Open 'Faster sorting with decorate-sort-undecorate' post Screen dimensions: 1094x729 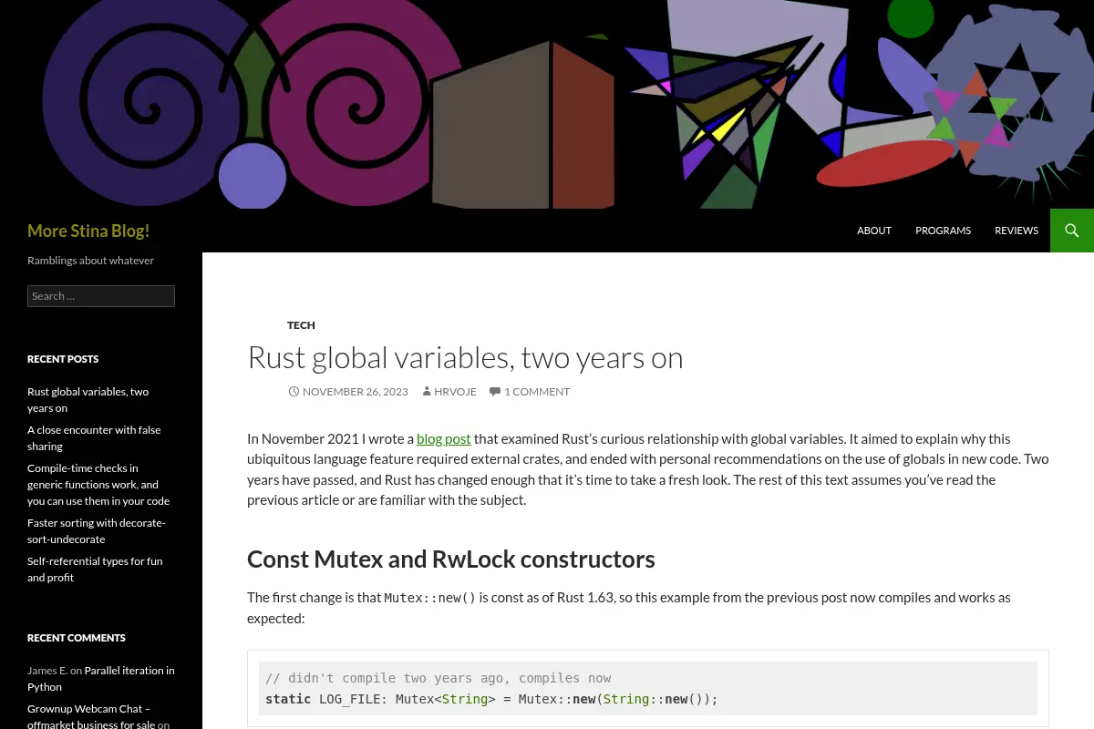coord(97,531)
